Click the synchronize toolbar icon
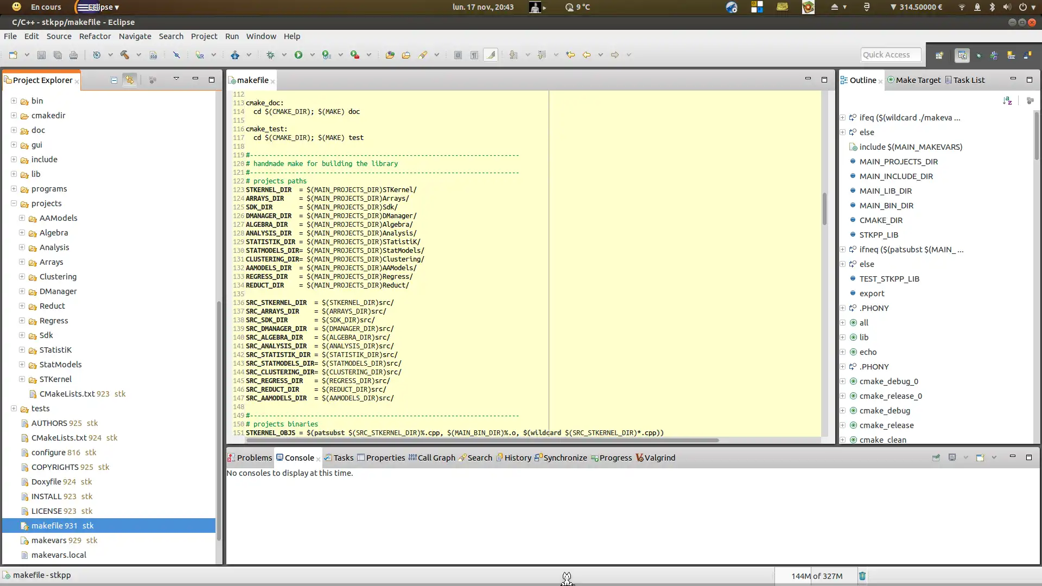Image resolution: width=1042 pixels, height=586 pixels. (561, 457)
